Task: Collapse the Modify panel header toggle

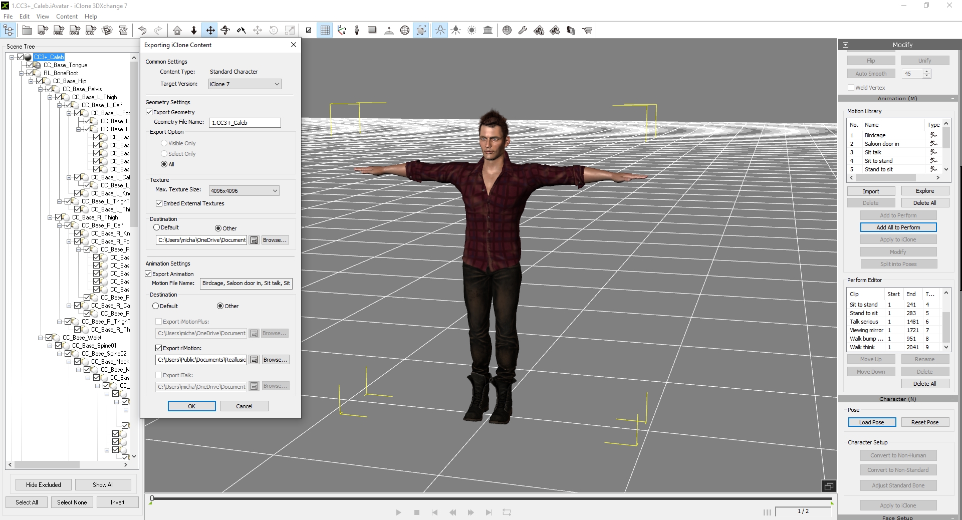Action: pyautogui.click(x=846, y=45)
